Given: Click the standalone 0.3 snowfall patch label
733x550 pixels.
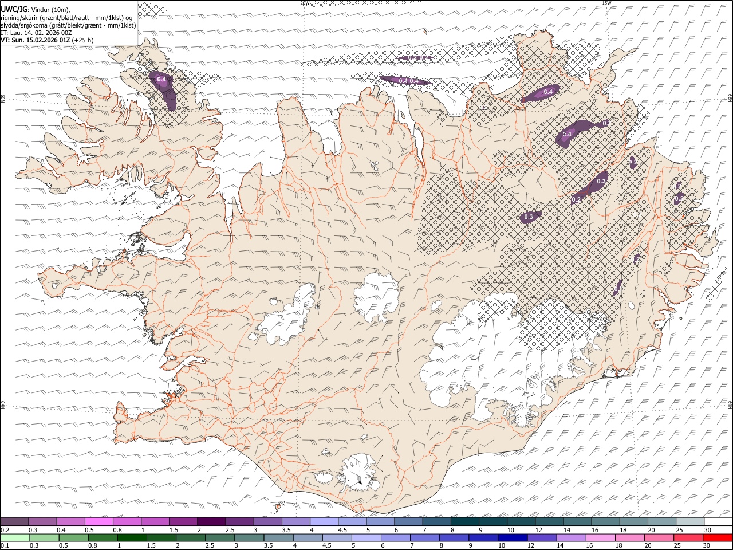Looking at the screenshot, I should point(529,217).
